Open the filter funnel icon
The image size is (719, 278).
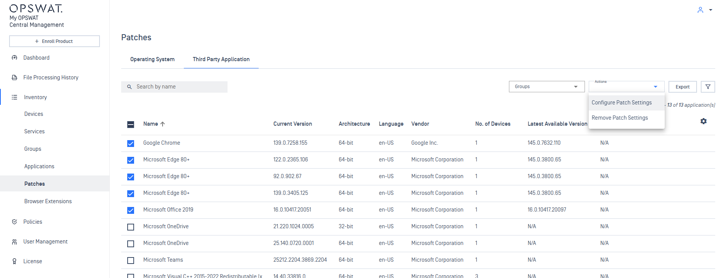(708, 87)
